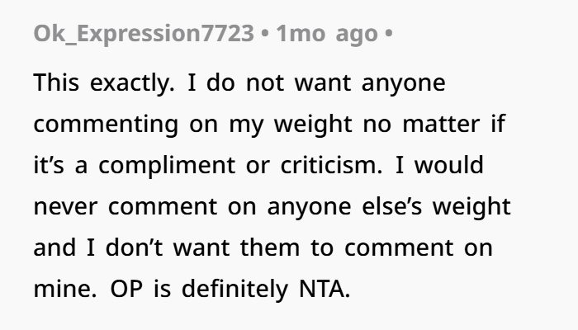Image resolution: width=578 pixels, height=330 pixels.
Task: Click the "1mo ago" comment timestamp
Action: pyautogui.click(x=327, y=34)
